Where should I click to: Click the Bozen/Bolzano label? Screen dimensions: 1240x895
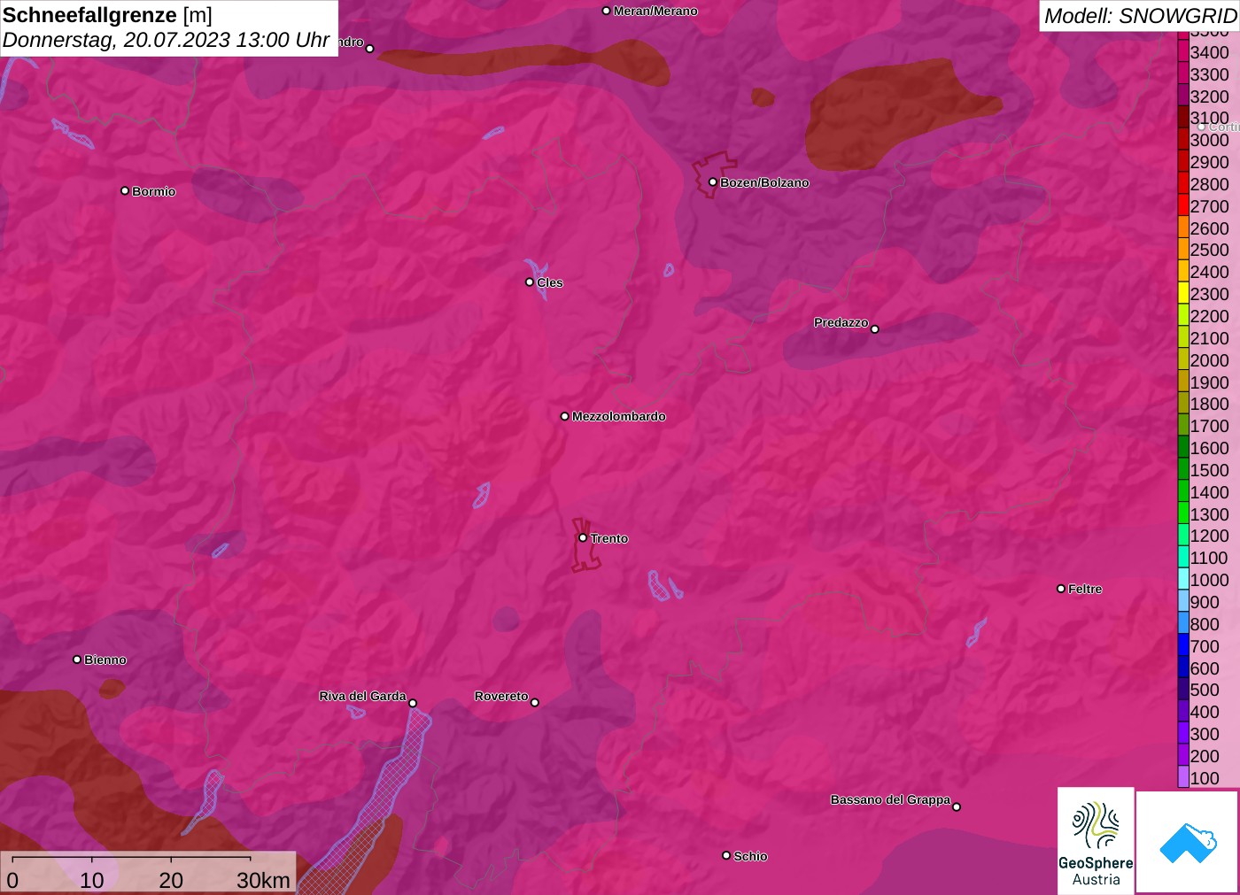tap(764, 182)
